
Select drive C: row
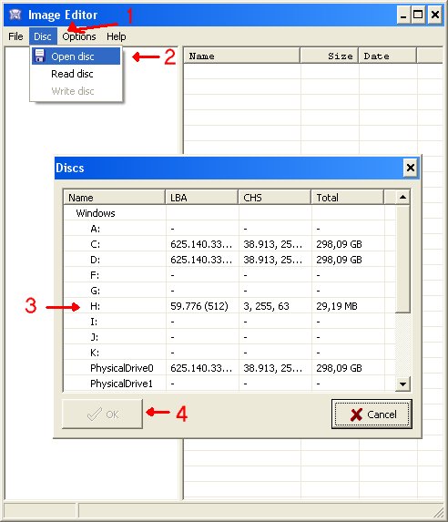coord(229,244)
